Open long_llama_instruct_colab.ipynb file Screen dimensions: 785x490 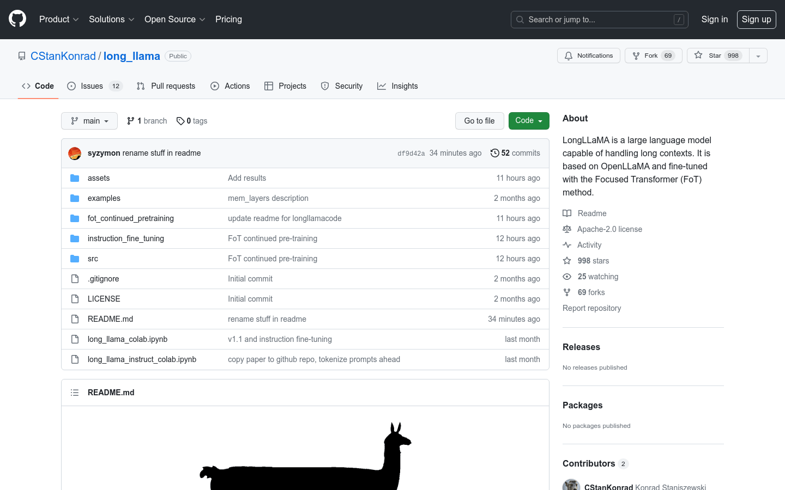click(x=142, y=359)
